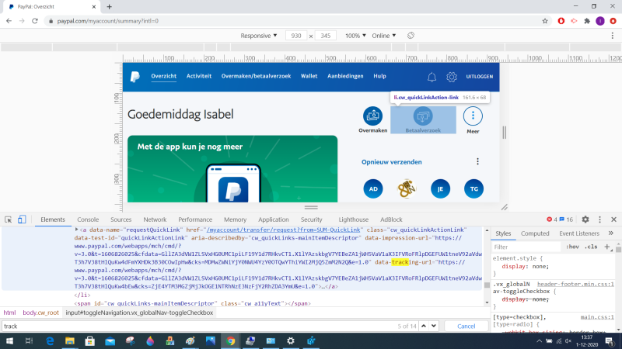622x349 pixels.
Task: Open the 100% zoom dropdown
Action: click(x=355, y=36)
